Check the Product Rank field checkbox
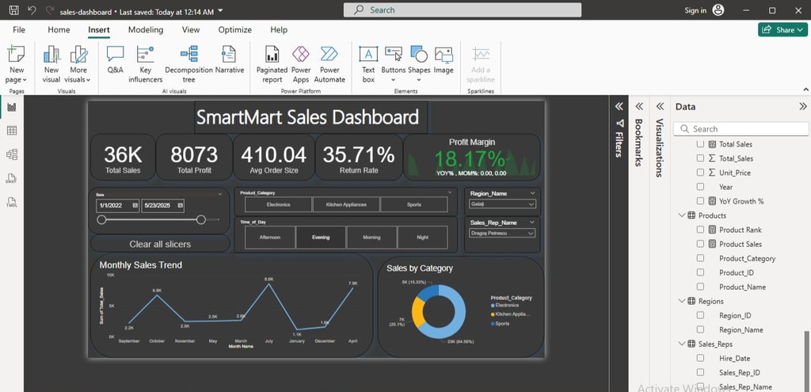 coord(700,230)
